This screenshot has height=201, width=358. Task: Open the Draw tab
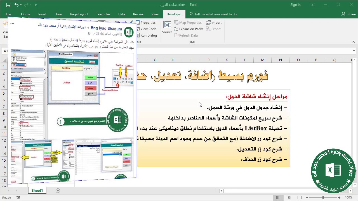point(58,14)
